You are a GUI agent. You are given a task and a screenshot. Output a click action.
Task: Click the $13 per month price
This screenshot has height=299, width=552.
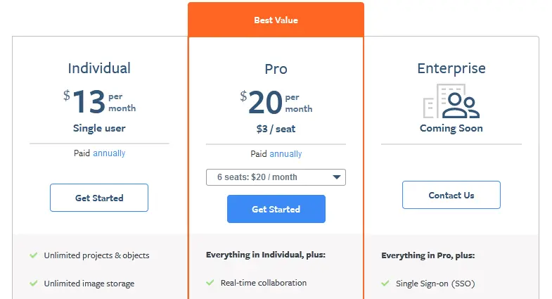pos(99,102)
